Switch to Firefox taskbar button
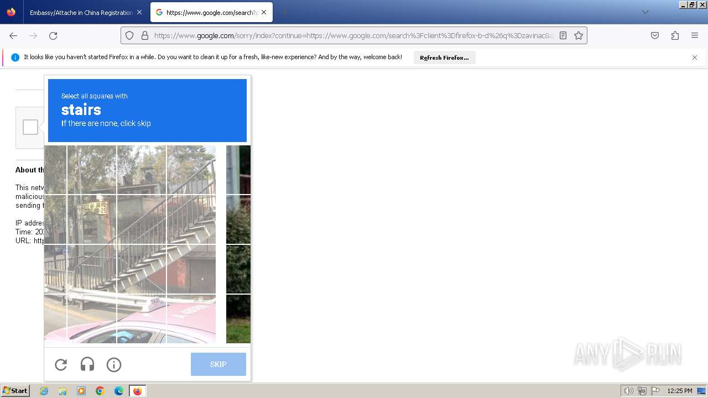 (x=137, y=391)
